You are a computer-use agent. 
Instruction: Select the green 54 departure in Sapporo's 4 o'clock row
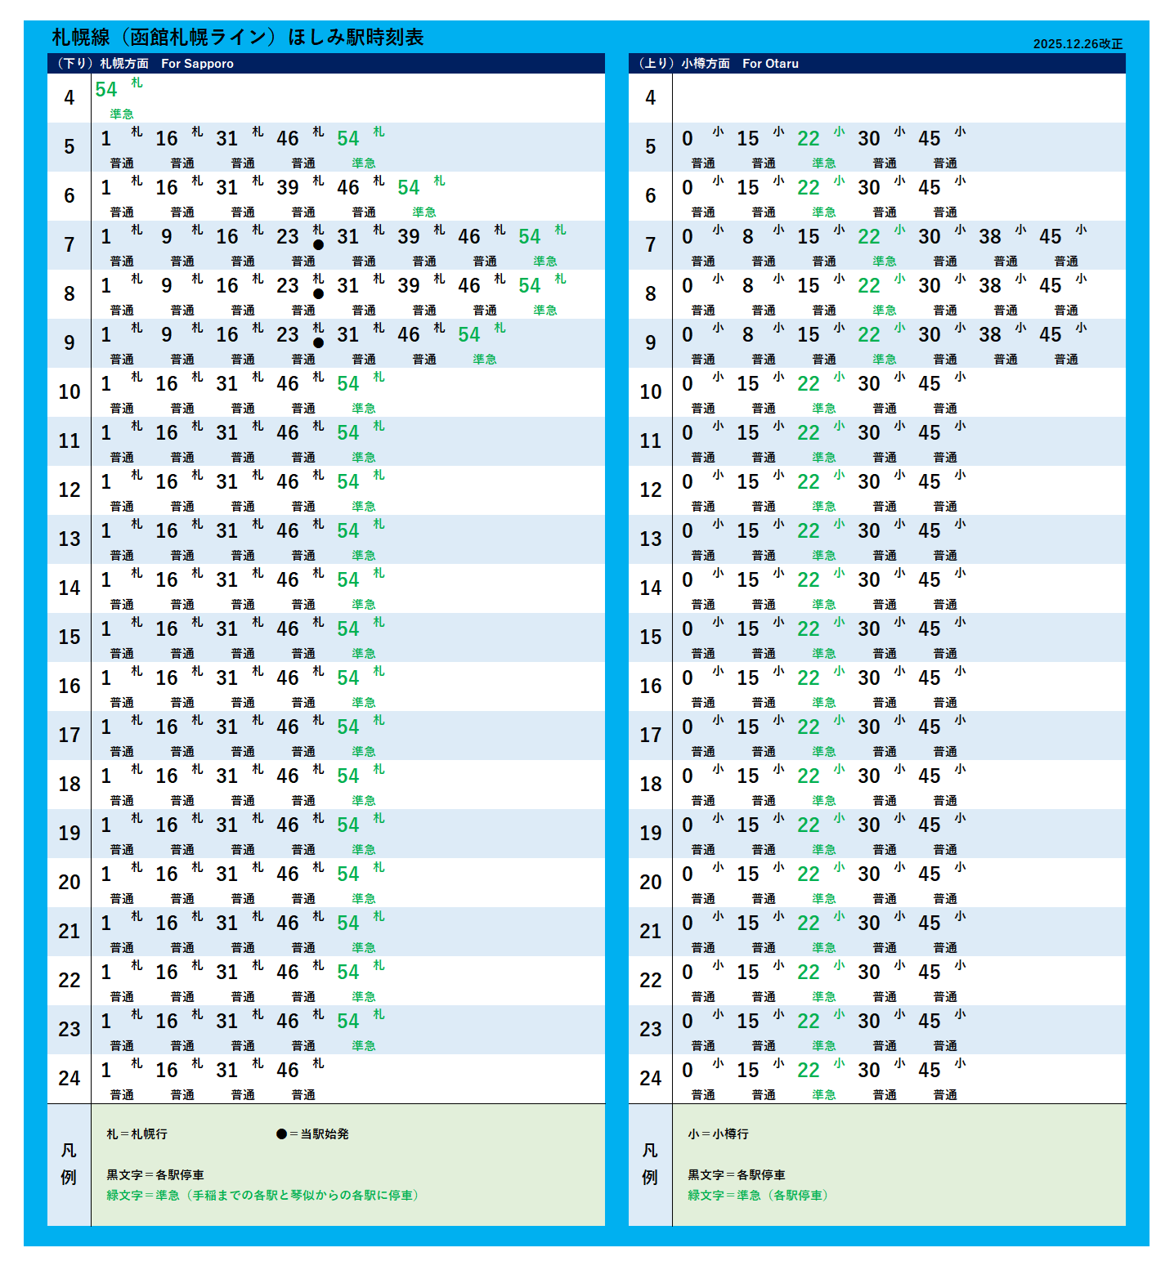[106, 90]
